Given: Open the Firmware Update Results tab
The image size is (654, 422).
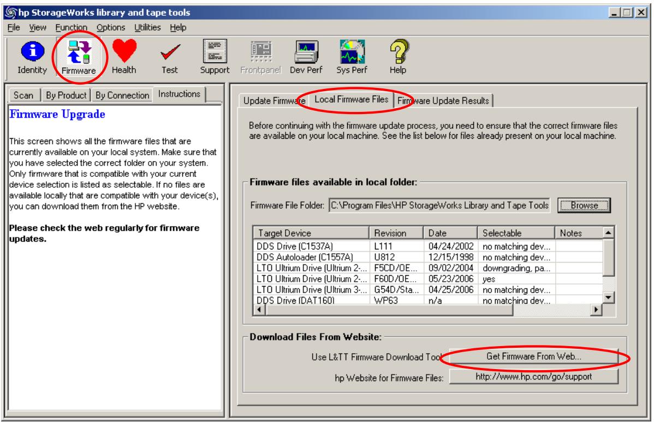Looking at the screenshot, I should [x=443, y=100].
